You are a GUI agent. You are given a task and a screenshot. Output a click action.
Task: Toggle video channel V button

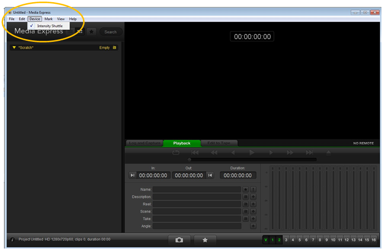pyautogui.click(x=266, y=240)
